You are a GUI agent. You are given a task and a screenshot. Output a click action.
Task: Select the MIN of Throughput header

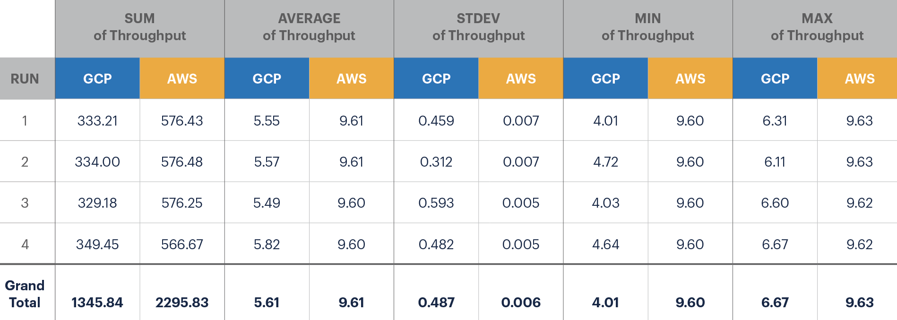647,27
